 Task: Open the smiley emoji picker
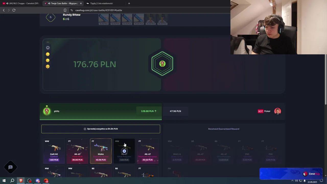pos(48,48)
